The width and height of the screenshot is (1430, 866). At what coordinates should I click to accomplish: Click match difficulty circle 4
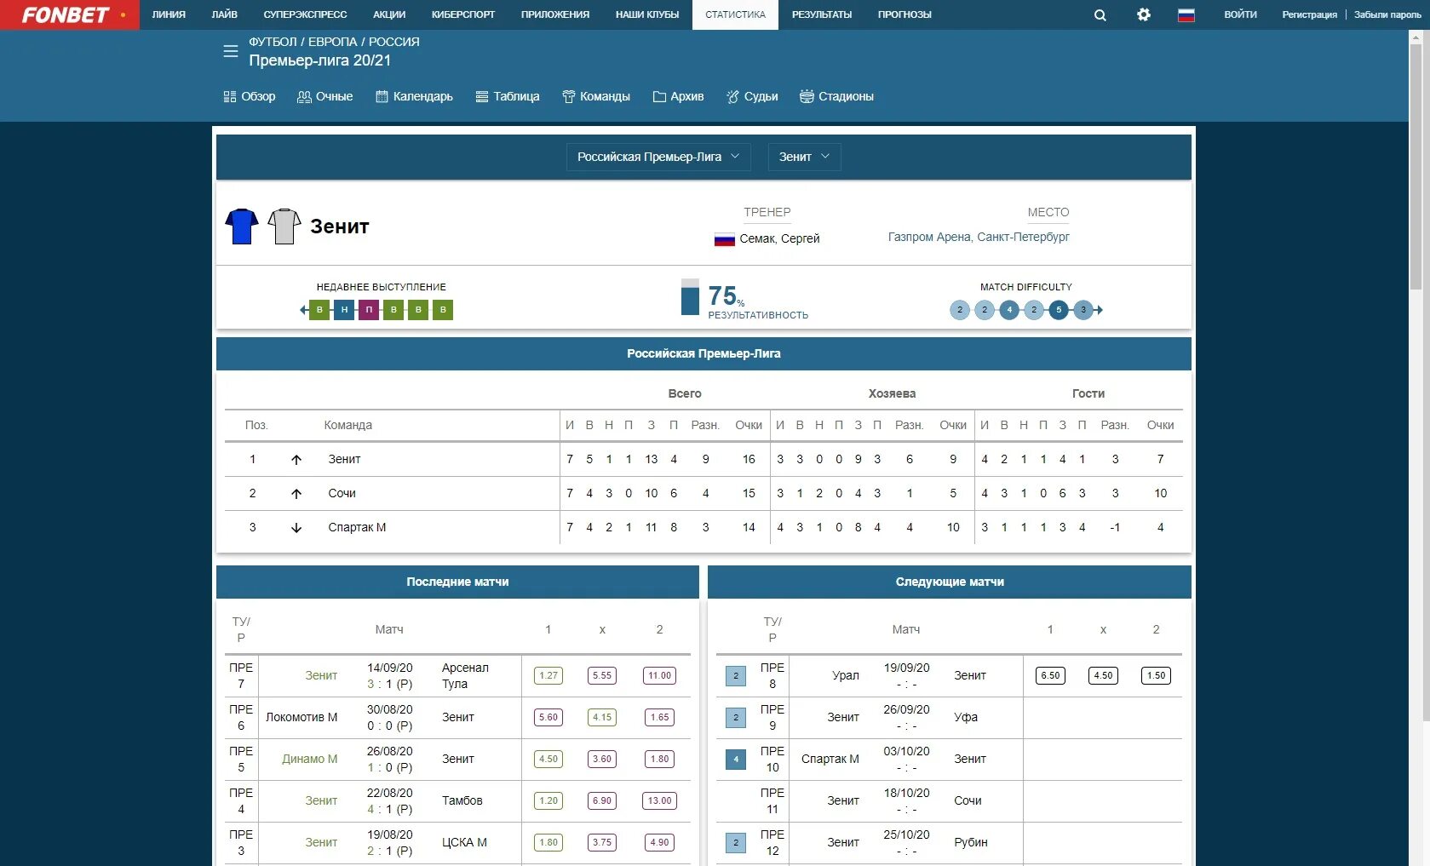pos(1009,310)
